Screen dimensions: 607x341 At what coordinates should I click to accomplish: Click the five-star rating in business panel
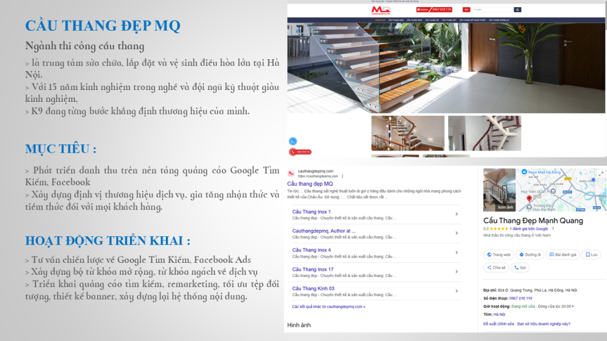(x=499, y=229)
